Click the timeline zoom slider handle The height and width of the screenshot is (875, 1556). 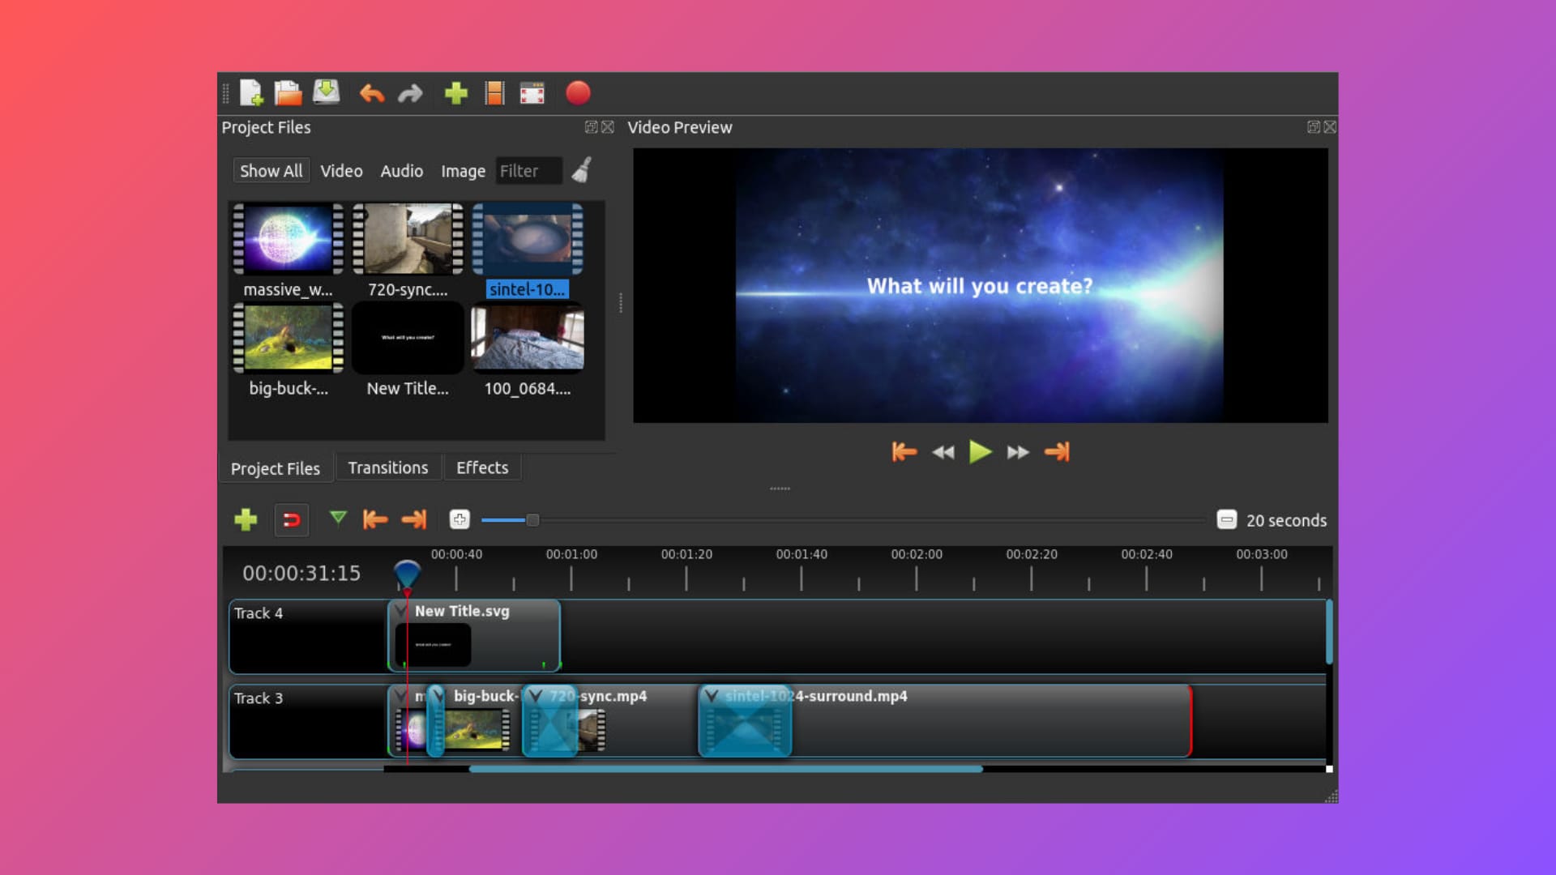tap(532, 520)
